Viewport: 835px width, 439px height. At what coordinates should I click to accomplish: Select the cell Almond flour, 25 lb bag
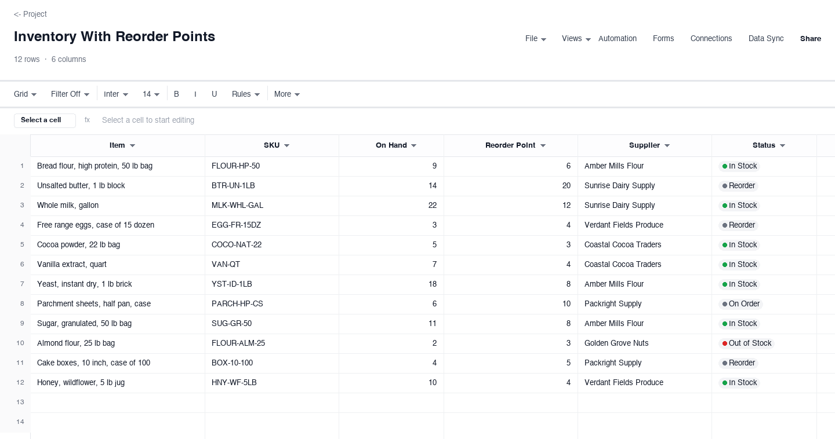pyautogui.click(x=118, y=343)
